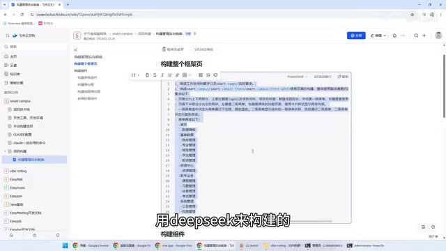The width and height of the screenshot is (446, 251).
Task: Apply strikethrough formatting in floating toolbar
Action: click(155, 75)
